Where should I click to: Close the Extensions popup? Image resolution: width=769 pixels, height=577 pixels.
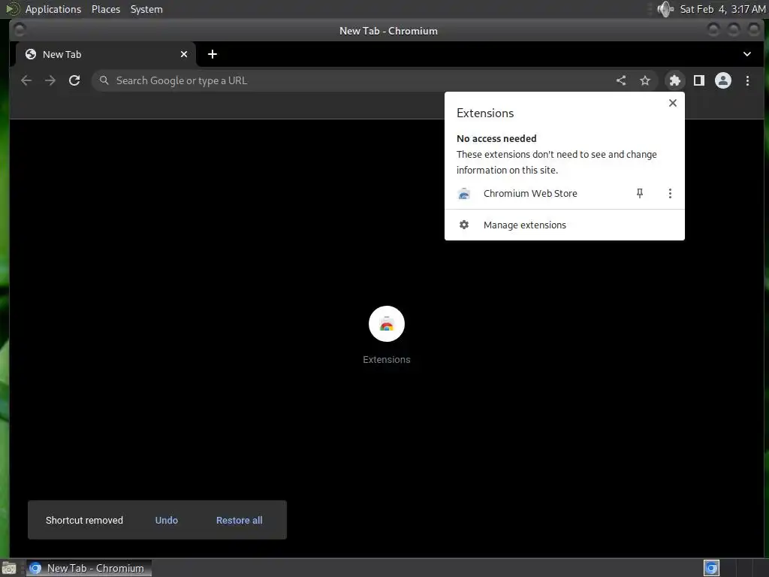672,103
